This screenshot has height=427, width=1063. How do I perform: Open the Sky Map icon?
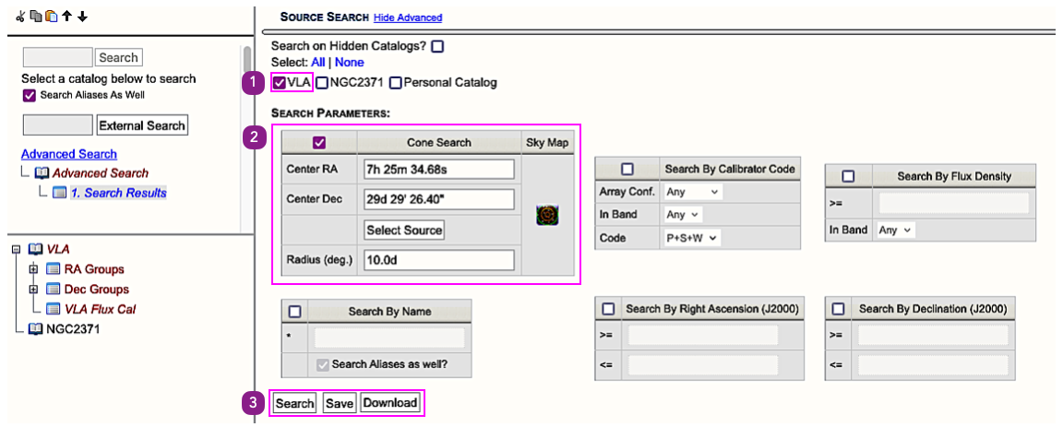(x=548, y=216)
